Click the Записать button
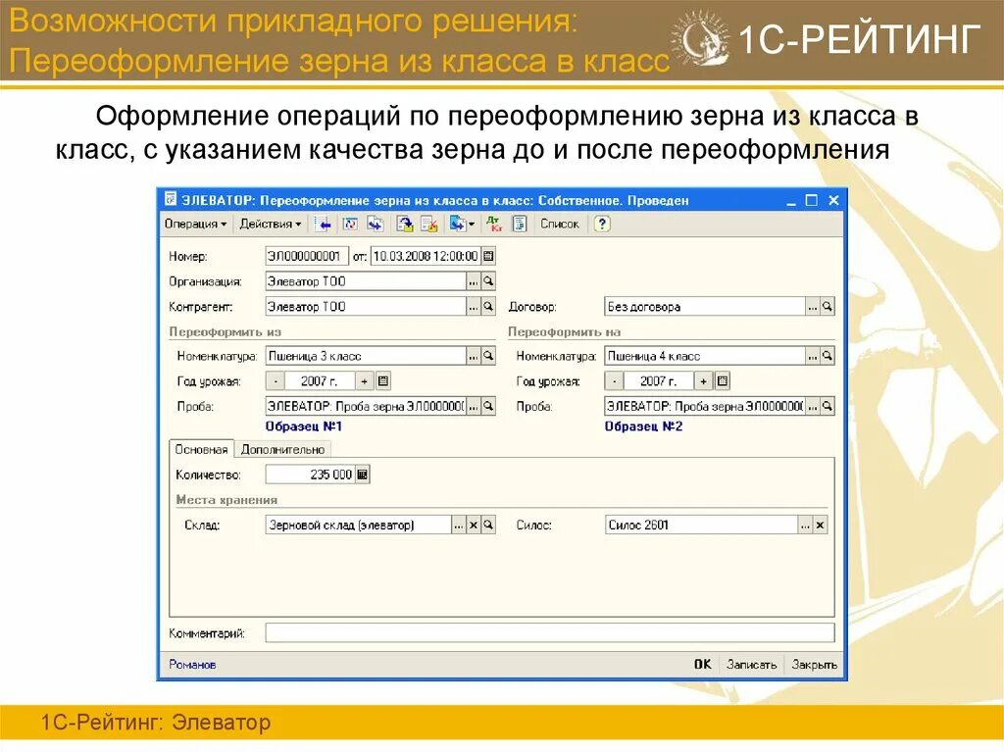This screenshot has height=752, width=1004. (x=754, y=664)
